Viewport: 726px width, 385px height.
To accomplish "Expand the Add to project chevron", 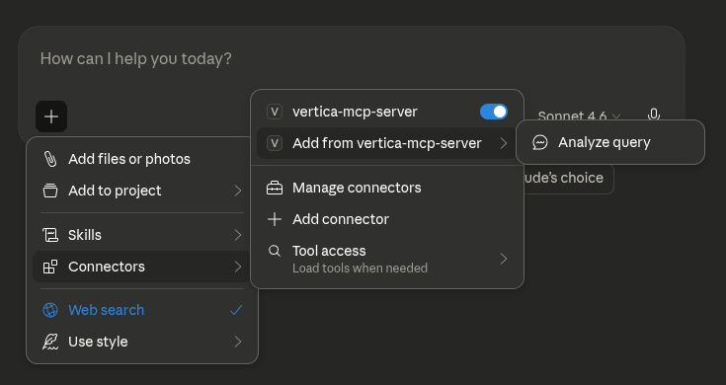I will click(x=238, y=191).
